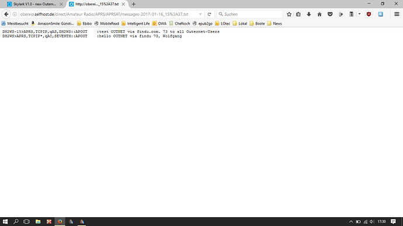Viewport: 403px width, 226px height.
Task: Open the uBlock Origin shield icon
Action: (x=369, y=14)
